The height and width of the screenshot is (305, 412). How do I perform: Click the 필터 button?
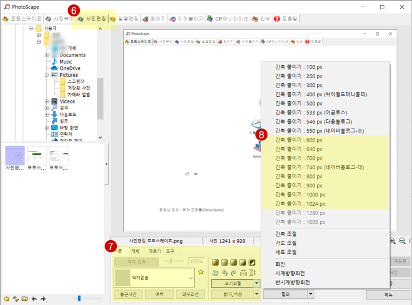[x=285, y=295]
